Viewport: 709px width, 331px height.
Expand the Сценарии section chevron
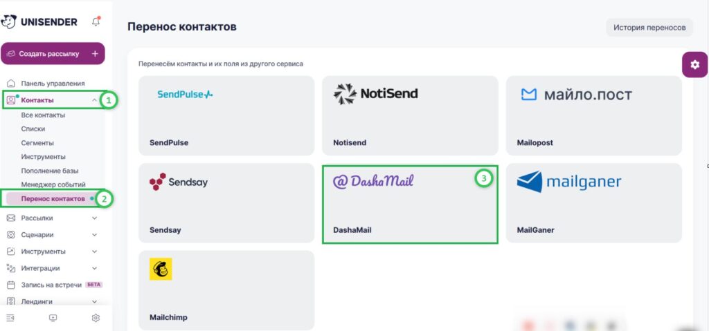tap(94, 235)
